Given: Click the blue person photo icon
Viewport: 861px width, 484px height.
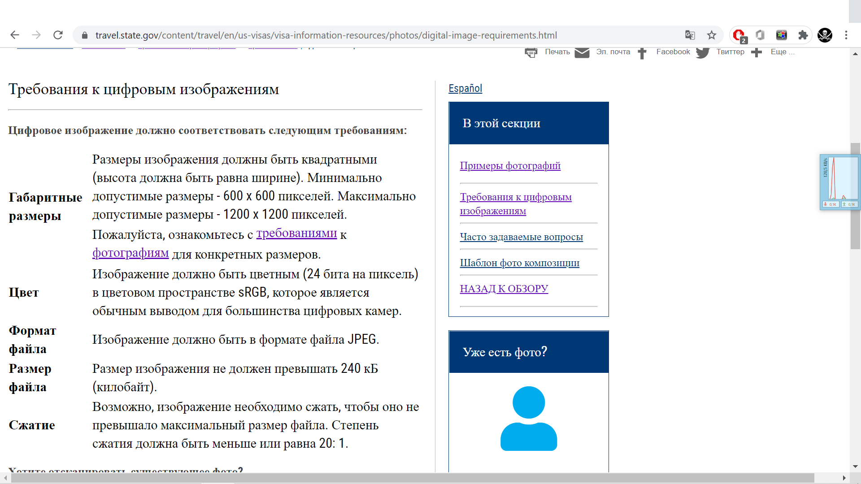Looking at the screenshot, I should pos(529,419).
